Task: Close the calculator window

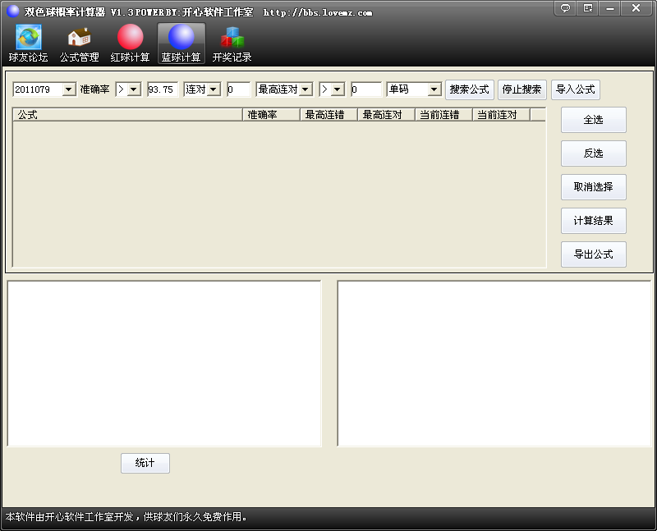Action: [636, 8]
